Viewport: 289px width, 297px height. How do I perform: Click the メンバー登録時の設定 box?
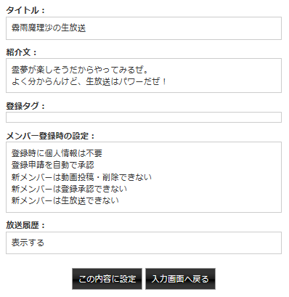[x=144, y=177]
